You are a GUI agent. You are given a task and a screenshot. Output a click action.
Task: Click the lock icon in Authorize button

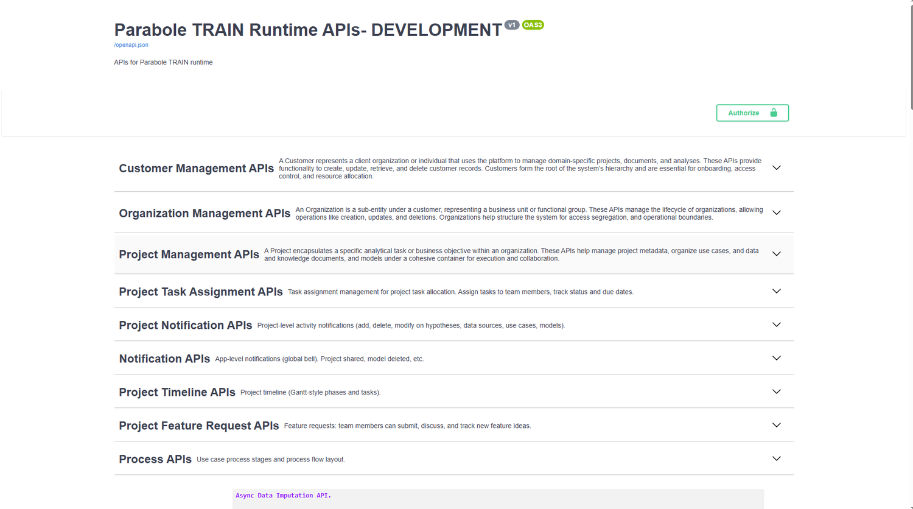774,113
